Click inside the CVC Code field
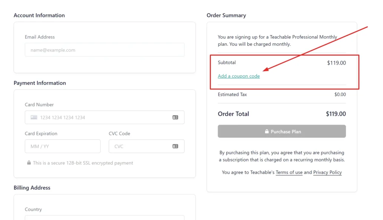Viewport: 383px width, 220px height. [142, 146]
